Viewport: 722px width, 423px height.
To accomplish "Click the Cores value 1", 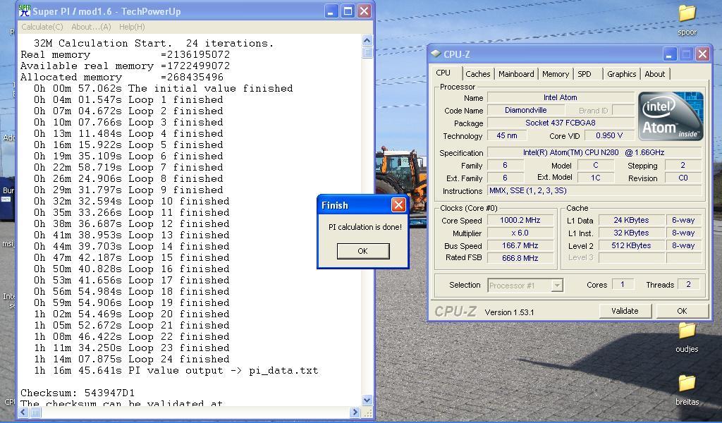I will pyautogui.click(x=623, y=284).
